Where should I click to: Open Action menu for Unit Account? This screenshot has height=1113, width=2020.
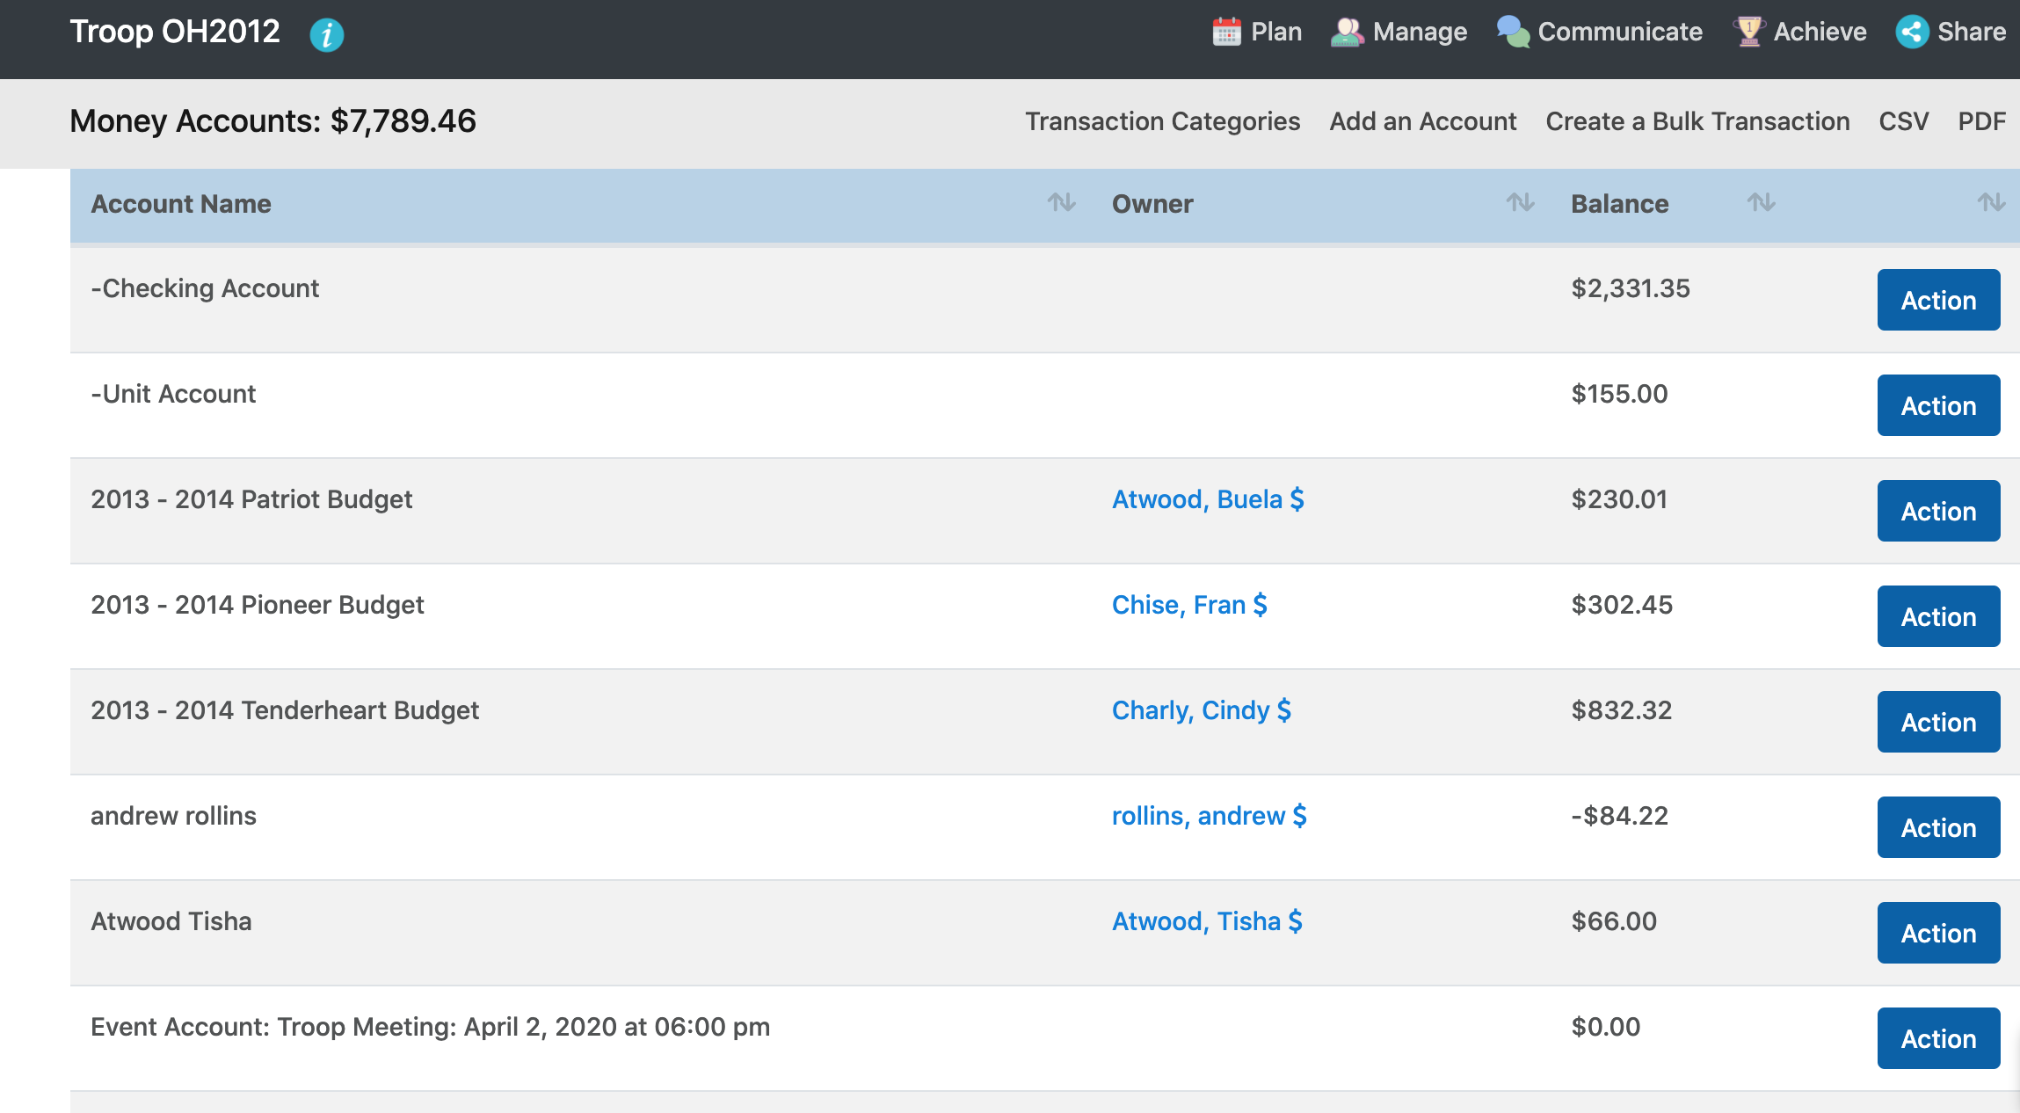(x=1938, y=405)
